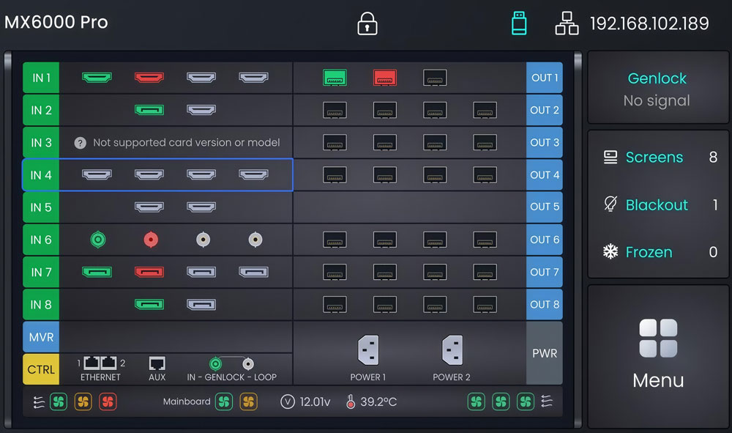Open the MVR section
The height and width of the screenshot is (433, 732).
coord(41,337)
